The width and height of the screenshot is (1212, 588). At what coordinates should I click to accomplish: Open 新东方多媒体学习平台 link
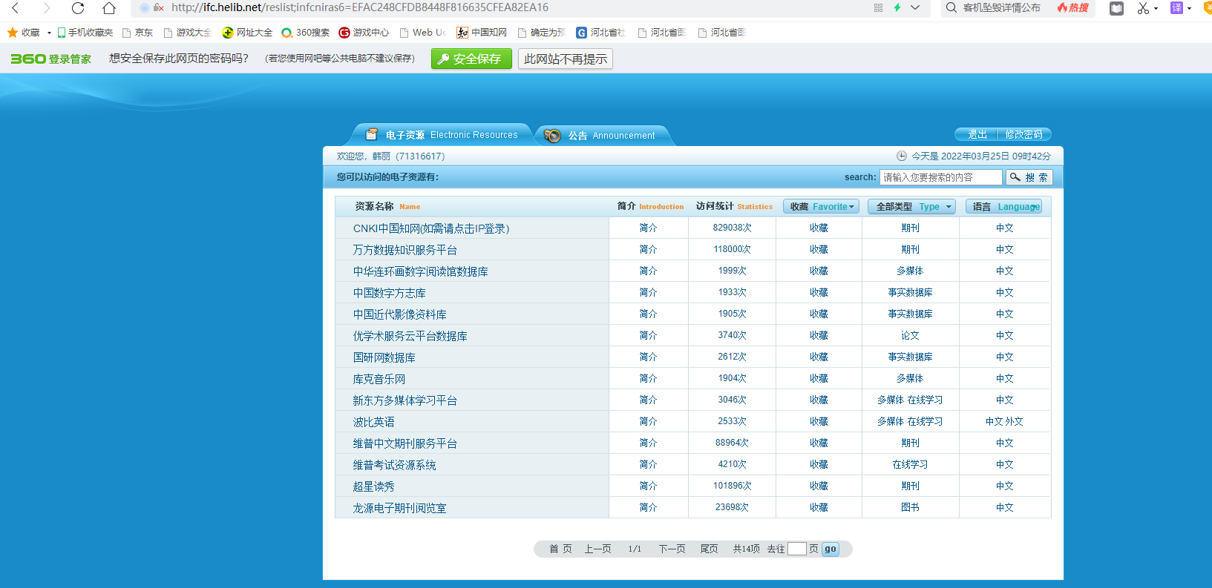(405, 400)
